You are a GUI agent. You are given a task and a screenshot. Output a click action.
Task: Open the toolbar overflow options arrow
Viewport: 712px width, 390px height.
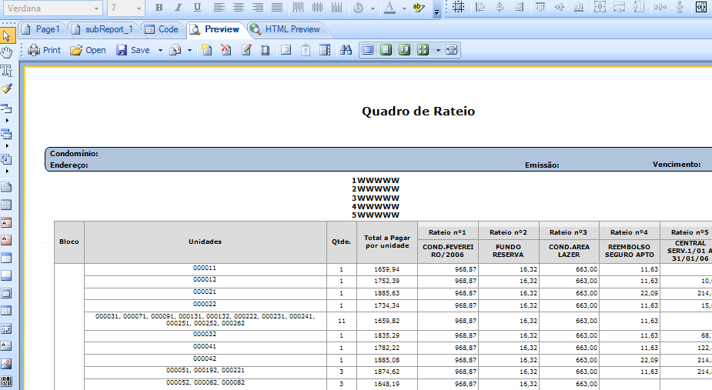click(437, 12)
